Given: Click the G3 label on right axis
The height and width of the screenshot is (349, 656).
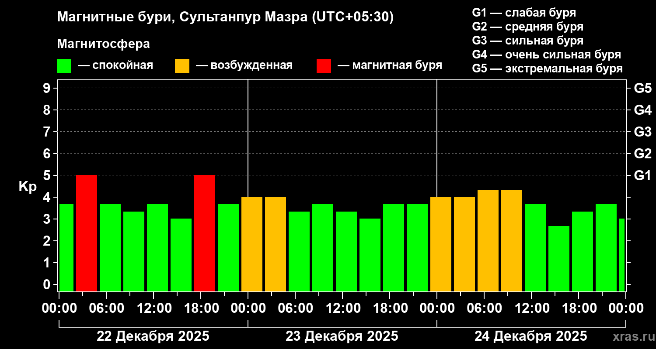Looking at the screenshot, I should [x=642, y=132].
